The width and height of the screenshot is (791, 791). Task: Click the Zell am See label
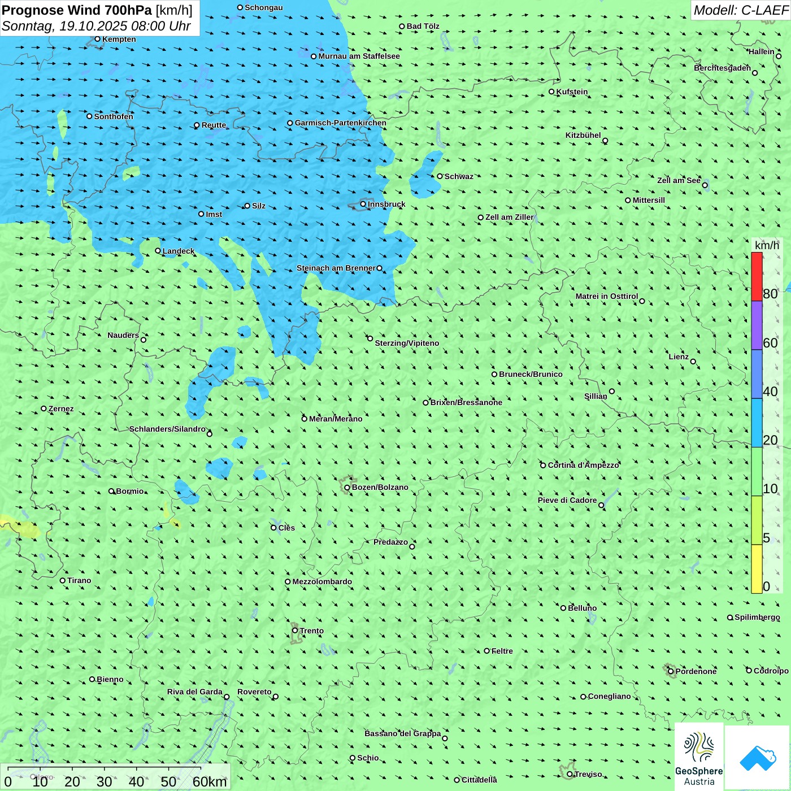[679, 180]
